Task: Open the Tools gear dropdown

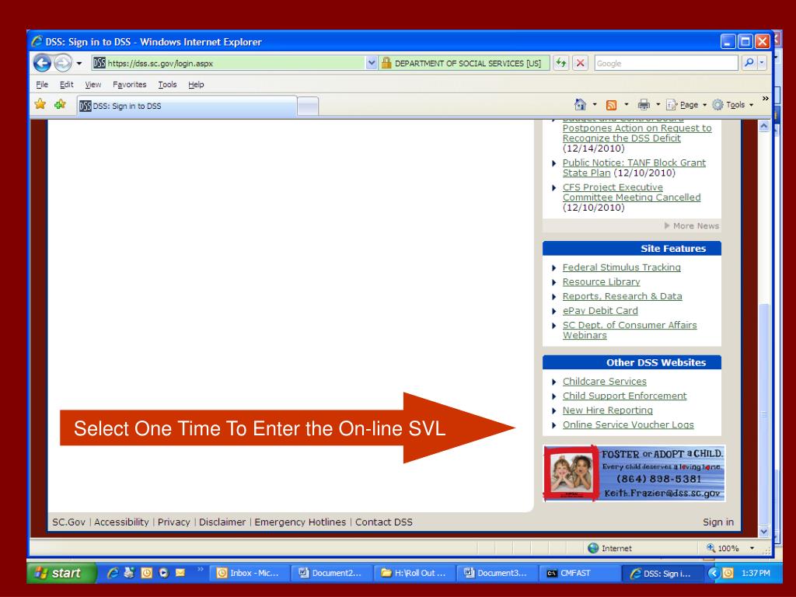Action: [732, 105]
